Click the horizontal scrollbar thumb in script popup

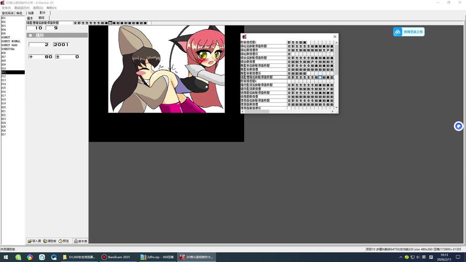[257, 112]
